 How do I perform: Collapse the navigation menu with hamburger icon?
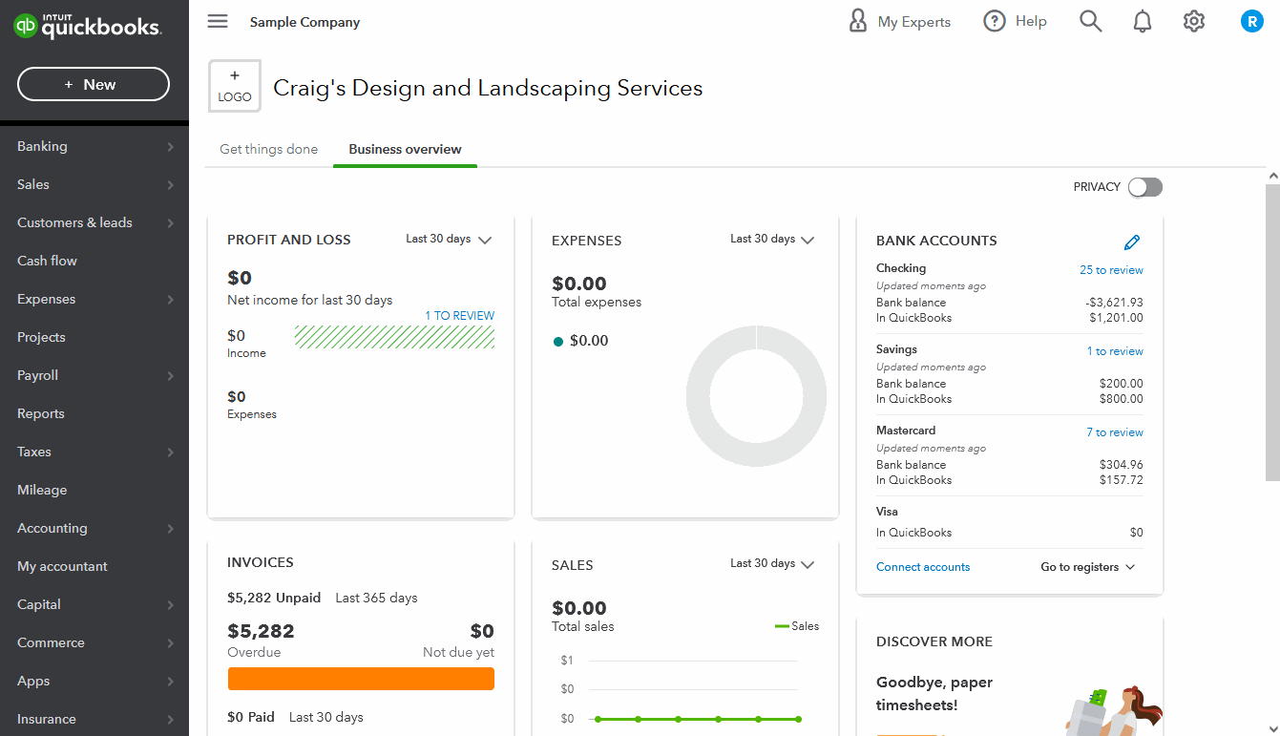click(x=217, y=21)
